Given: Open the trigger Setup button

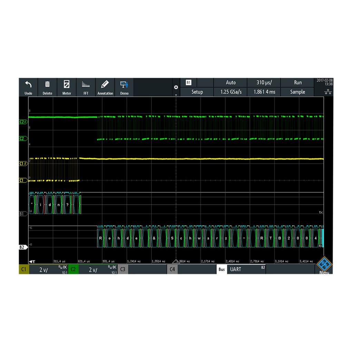Looking at the screenshot, I should pyautogui.click(x=197, y=92).
